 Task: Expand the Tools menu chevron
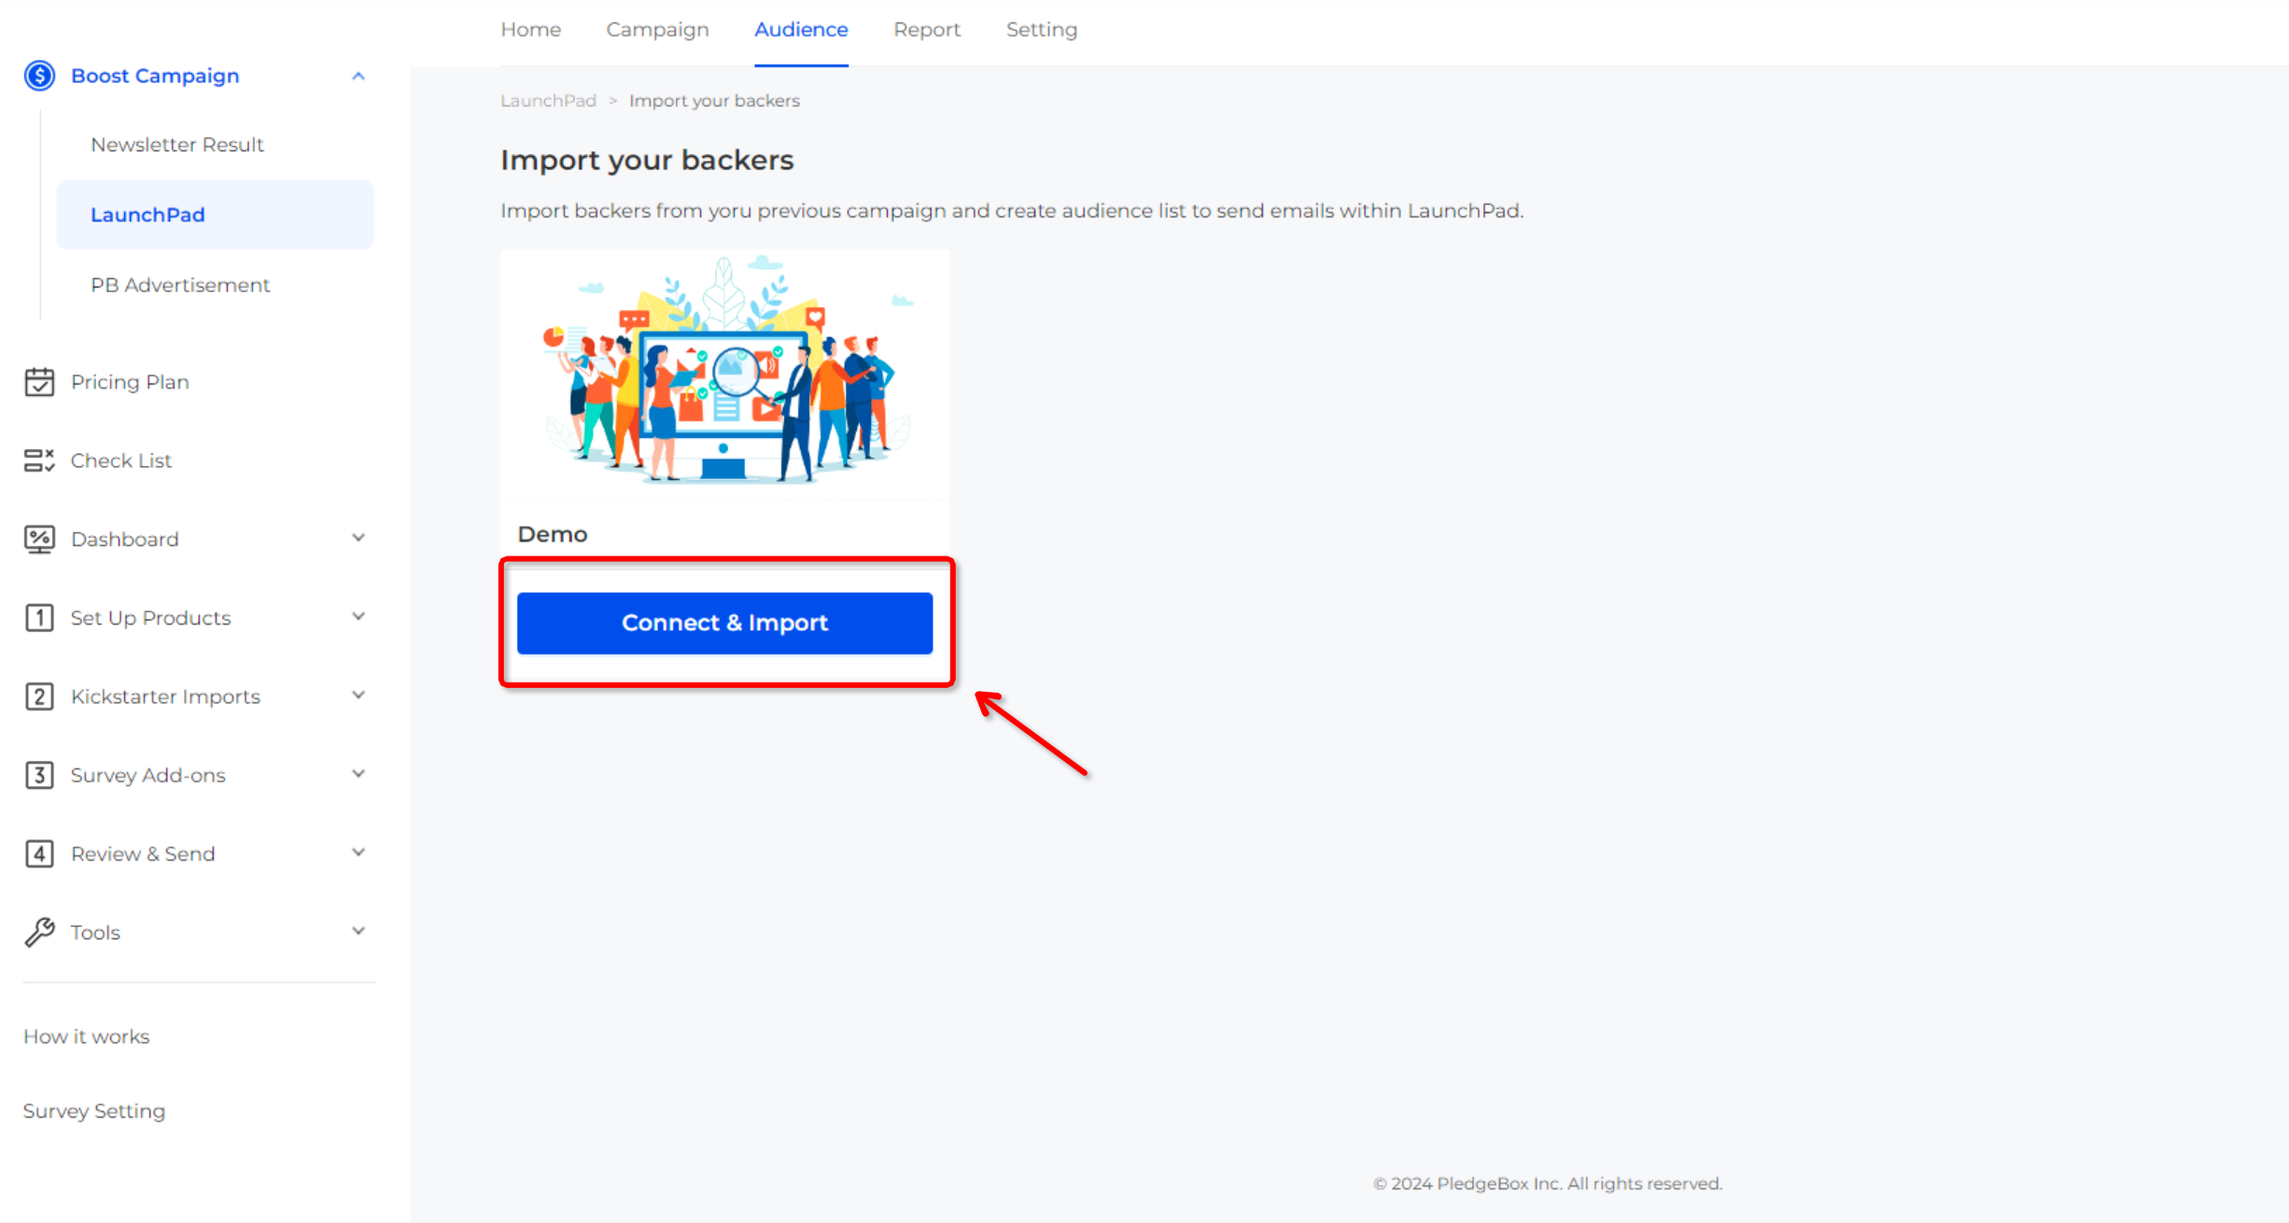point(358,931)
